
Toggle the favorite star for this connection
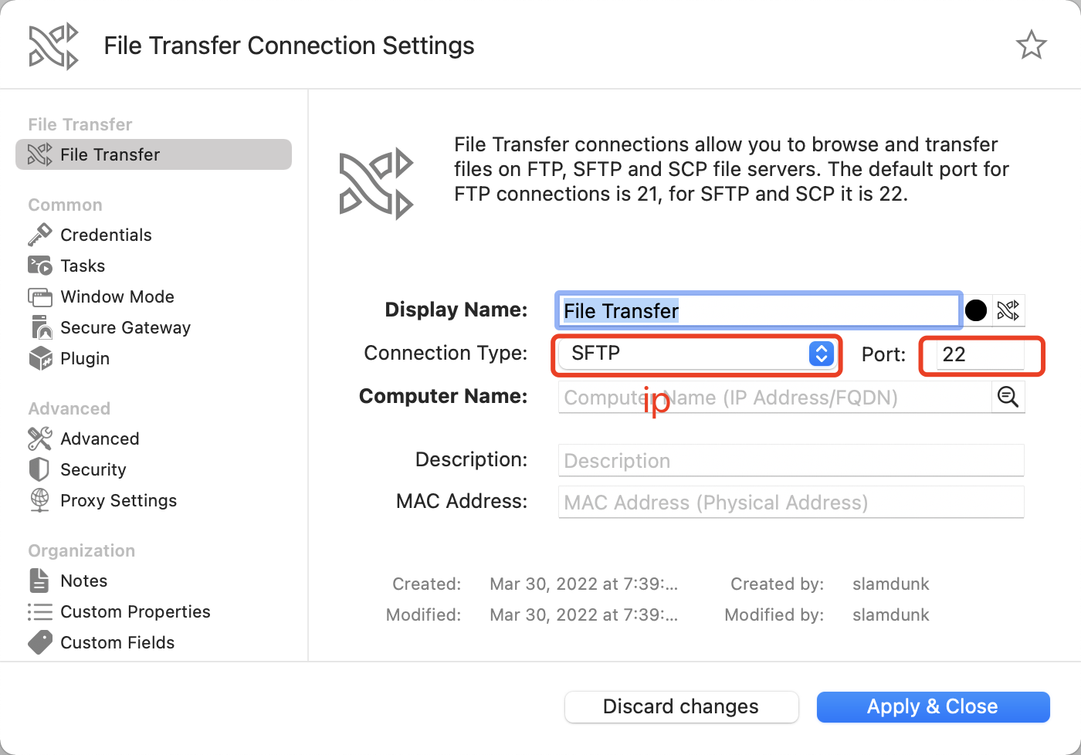pyautogui.click(x=1032, y=45)
